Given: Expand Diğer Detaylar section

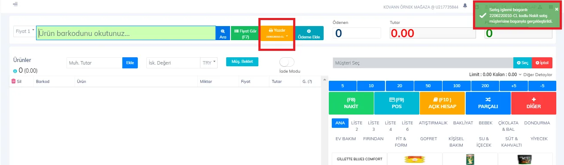Looking at the screenshot, I should tap(535, 74).
